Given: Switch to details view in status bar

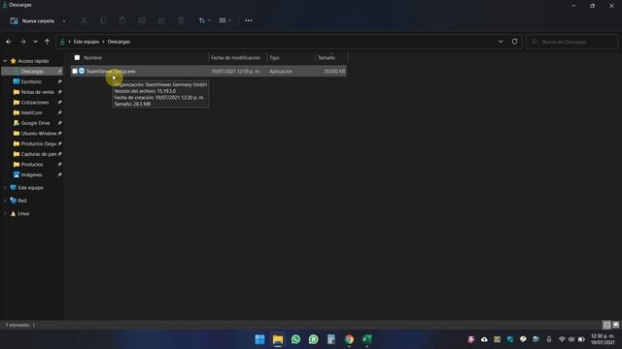Looking at the screenshot, I should pyautogui.click(x=606, y=325).
